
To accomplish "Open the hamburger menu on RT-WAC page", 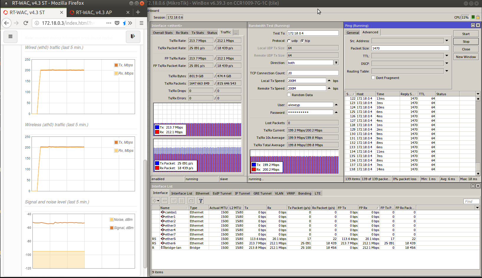I will [x=10, y=37].
